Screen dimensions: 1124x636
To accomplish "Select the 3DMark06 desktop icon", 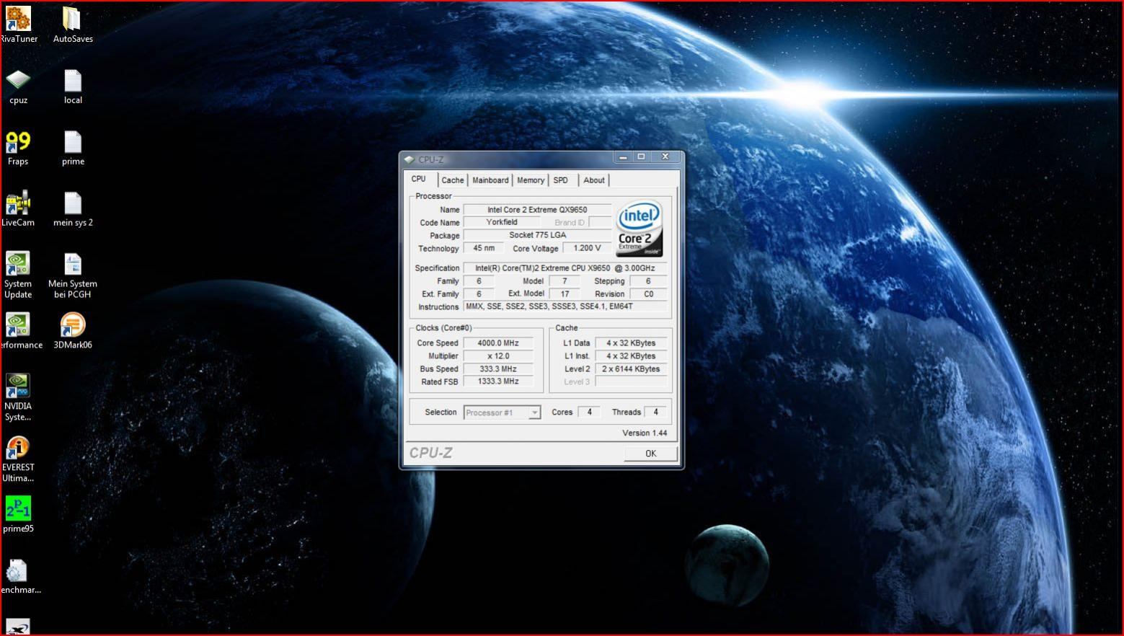I will (x=73, y=332).
